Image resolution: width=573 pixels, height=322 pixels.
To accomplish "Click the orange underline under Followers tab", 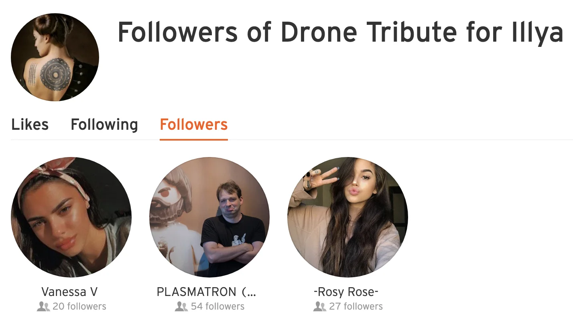I will coord(194,139).
